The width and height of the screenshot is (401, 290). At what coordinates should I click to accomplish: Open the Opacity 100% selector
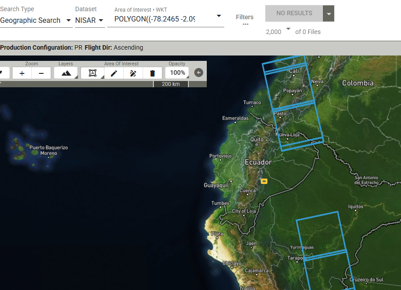177,72
